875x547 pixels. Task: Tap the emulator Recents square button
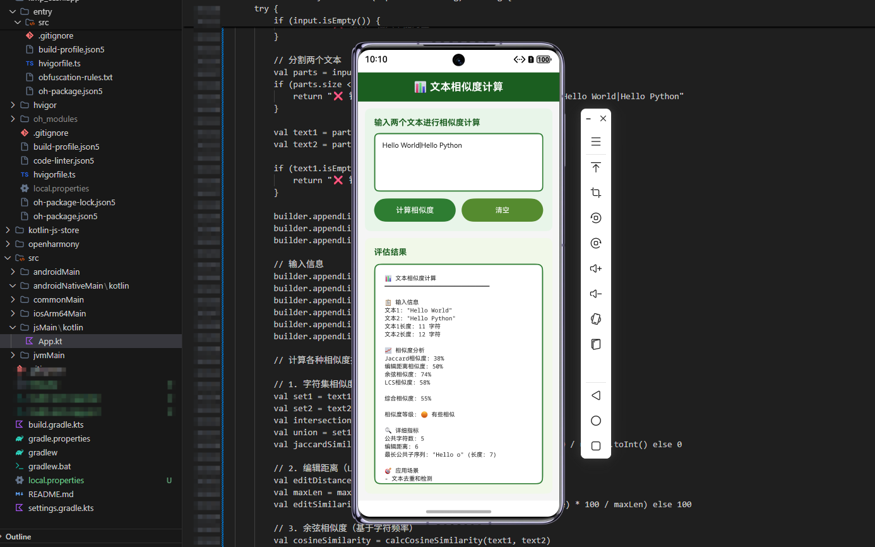pos(595,446)
